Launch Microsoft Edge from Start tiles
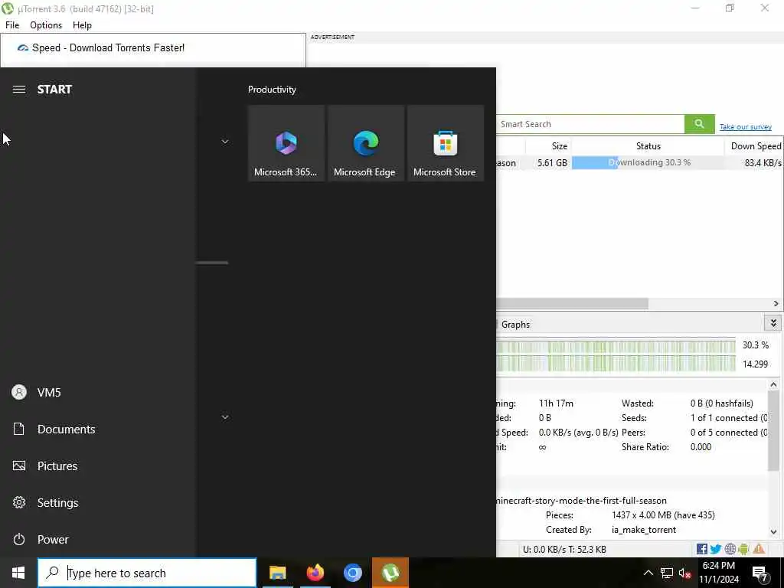 [365, 143]
